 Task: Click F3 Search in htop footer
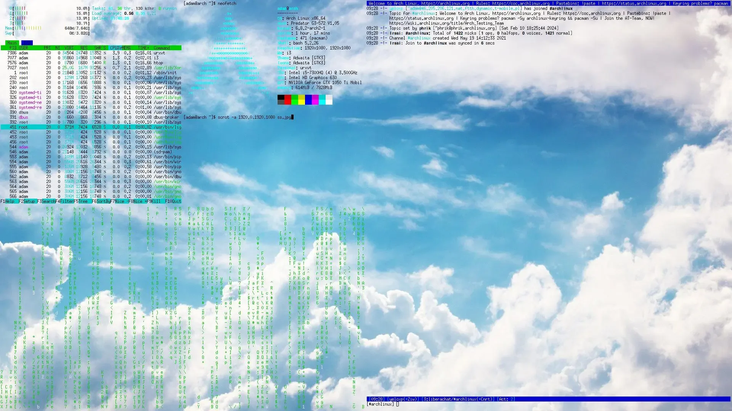click(46, 201)
